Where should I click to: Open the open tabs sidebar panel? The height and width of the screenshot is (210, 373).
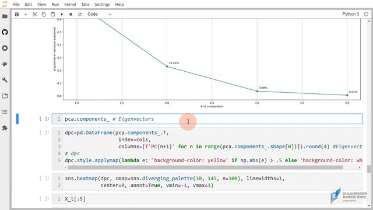5,96
